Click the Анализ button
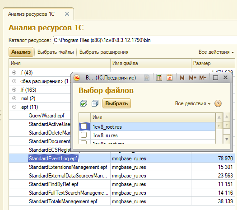The width and height of the screenshot is (237, 210). 21,52
